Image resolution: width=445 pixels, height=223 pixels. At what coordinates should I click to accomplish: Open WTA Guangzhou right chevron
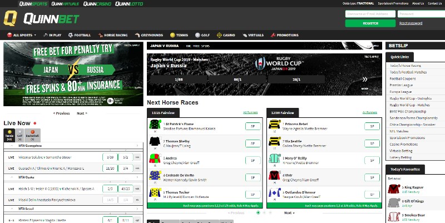pos(137,146)
